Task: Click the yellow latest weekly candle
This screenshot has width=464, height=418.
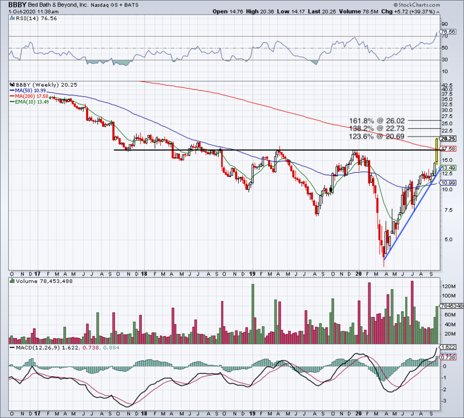Action: (437, 150)
